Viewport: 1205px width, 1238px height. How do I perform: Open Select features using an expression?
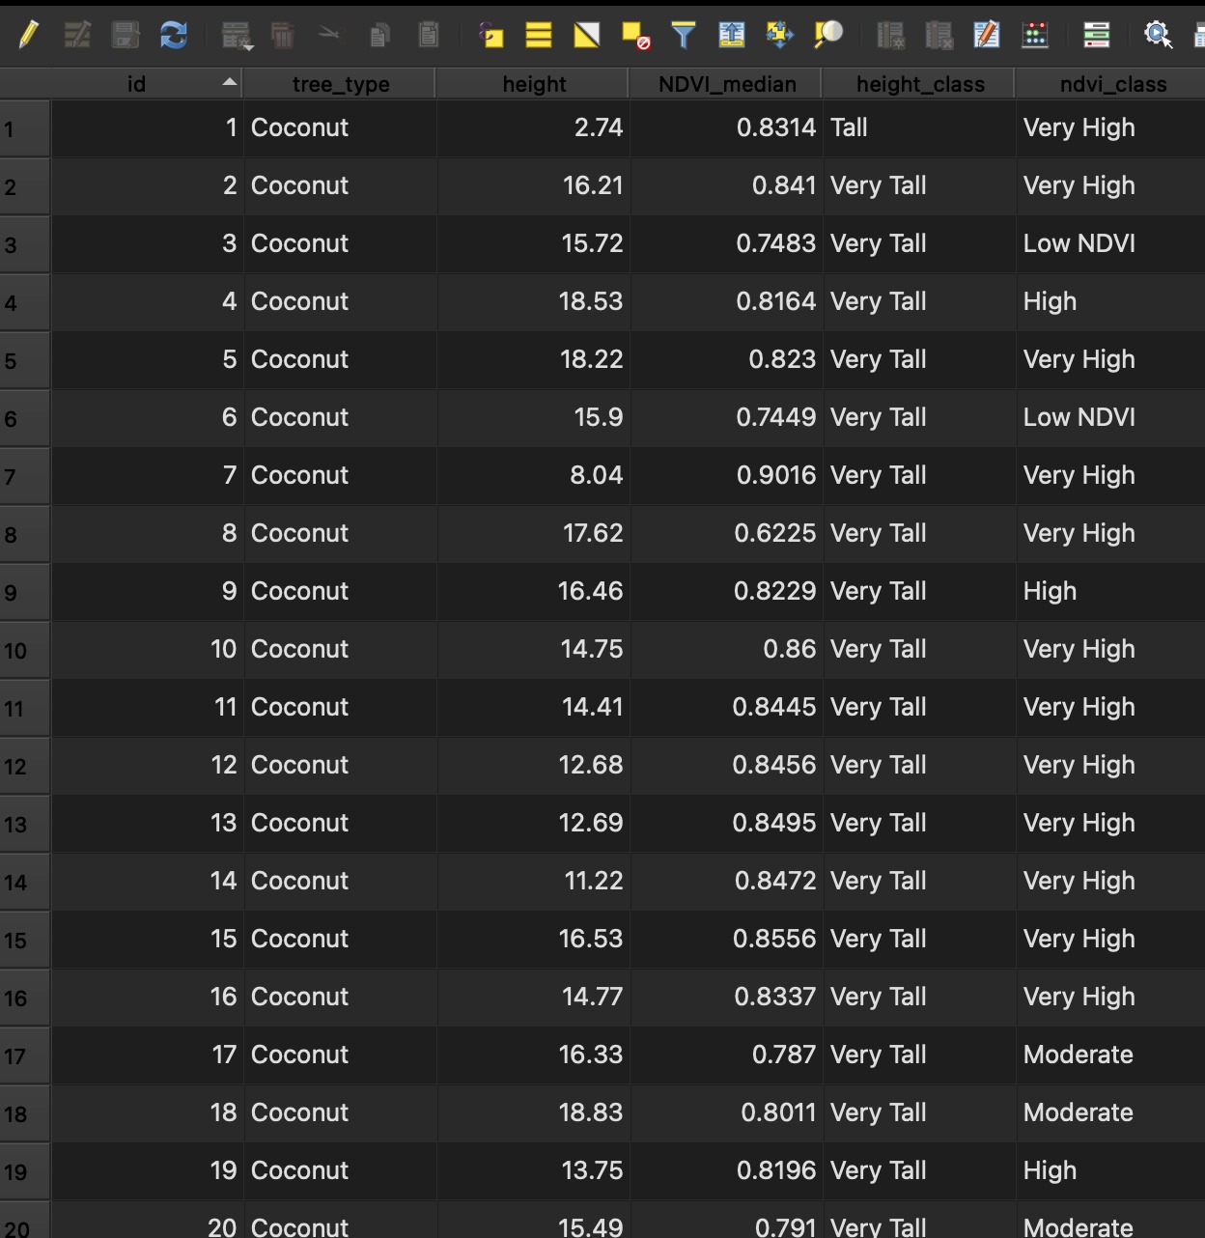point(491,36)
